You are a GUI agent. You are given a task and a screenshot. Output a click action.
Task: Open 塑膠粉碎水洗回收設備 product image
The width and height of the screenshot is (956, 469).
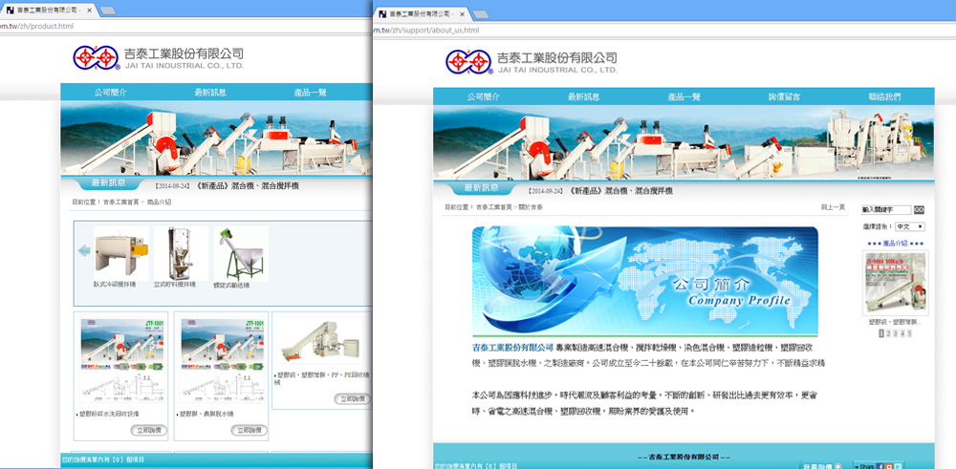[x=123, y=359]
